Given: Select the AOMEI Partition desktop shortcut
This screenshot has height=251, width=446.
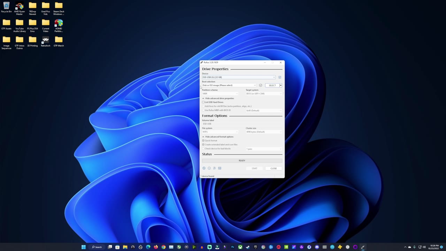Looking at the screenshot, I should tap(59, 26).
